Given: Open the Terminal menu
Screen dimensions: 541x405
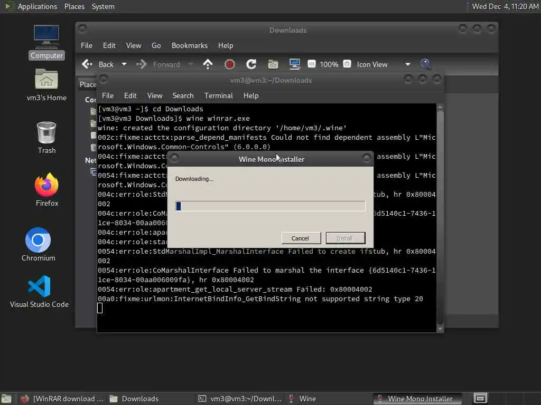Looking at the screenshot, I should tap(218, 96).
